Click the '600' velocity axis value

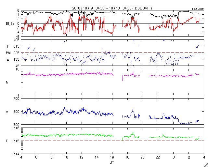tap(17, 112)
